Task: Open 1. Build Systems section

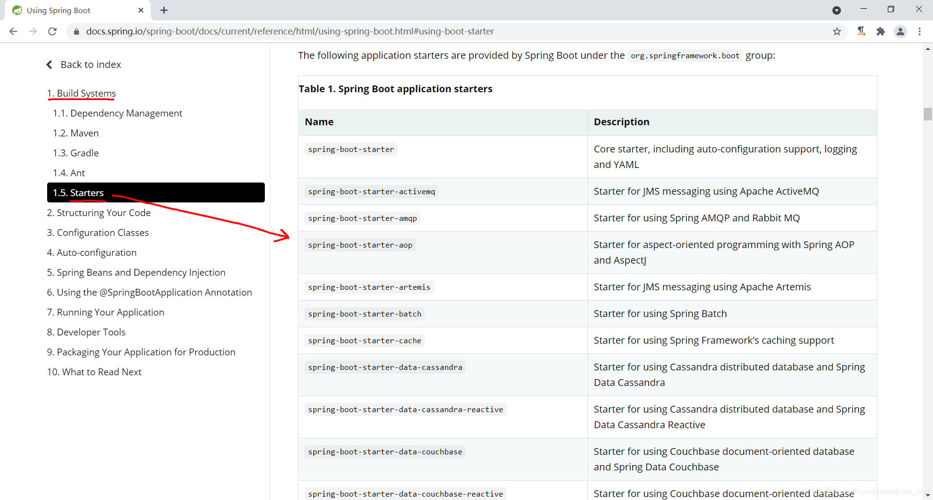Action: [82, 93]
